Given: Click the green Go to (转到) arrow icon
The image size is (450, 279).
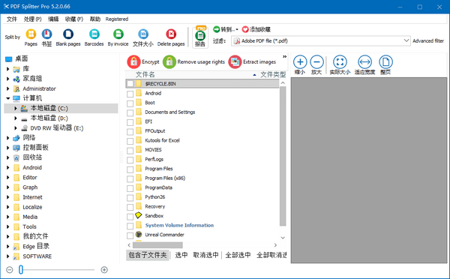Looking at the screenshot, I should coord(216,29).
